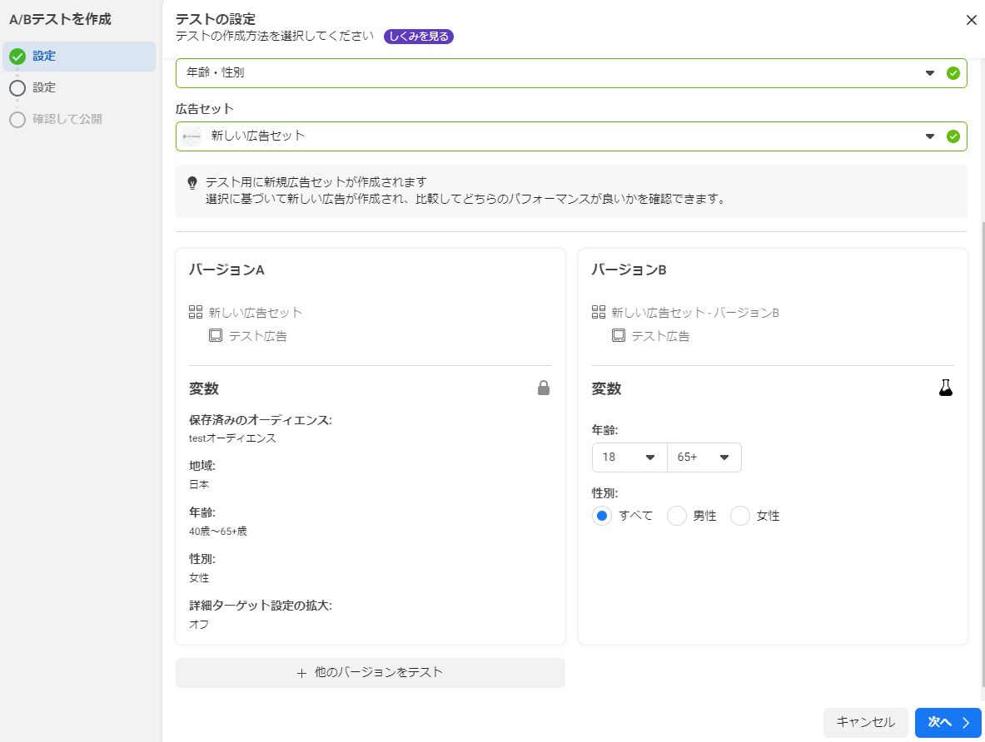The image size is (985, 742).
Task: Click the lightbulb tip icon
Action: pyautogui.click(x=192, y=183)
